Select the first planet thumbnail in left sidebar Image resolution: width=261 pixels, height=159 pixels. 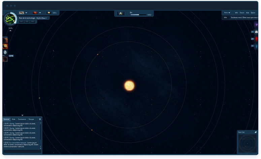[5, 40]
